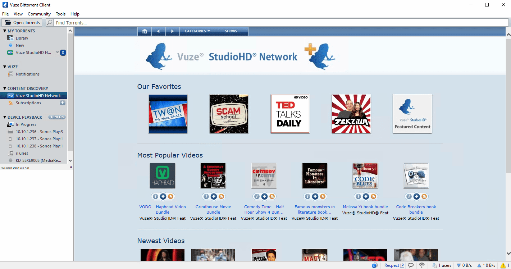Collapse the Content Discovery section
511x269 pixels.
(x=5, y=88)
